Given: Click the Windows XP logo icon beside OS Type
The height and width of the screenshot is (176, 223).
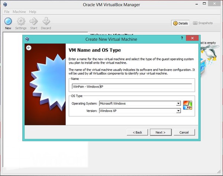Looking at the screenshot, I should (x=188, y=105).
